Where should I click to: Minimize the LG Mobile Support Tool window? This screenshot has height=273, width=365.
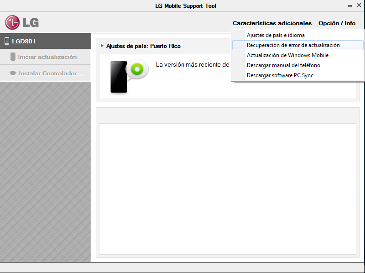[350, 6]
